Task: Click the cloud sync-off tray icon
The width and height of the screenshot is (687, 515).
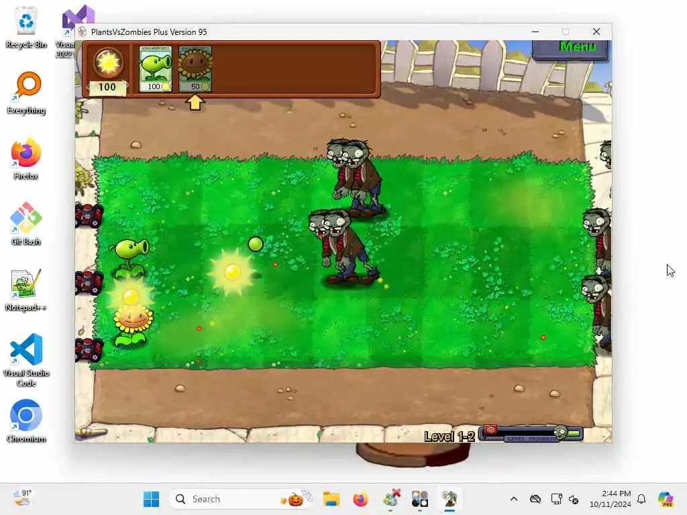Action: point(535,499)
